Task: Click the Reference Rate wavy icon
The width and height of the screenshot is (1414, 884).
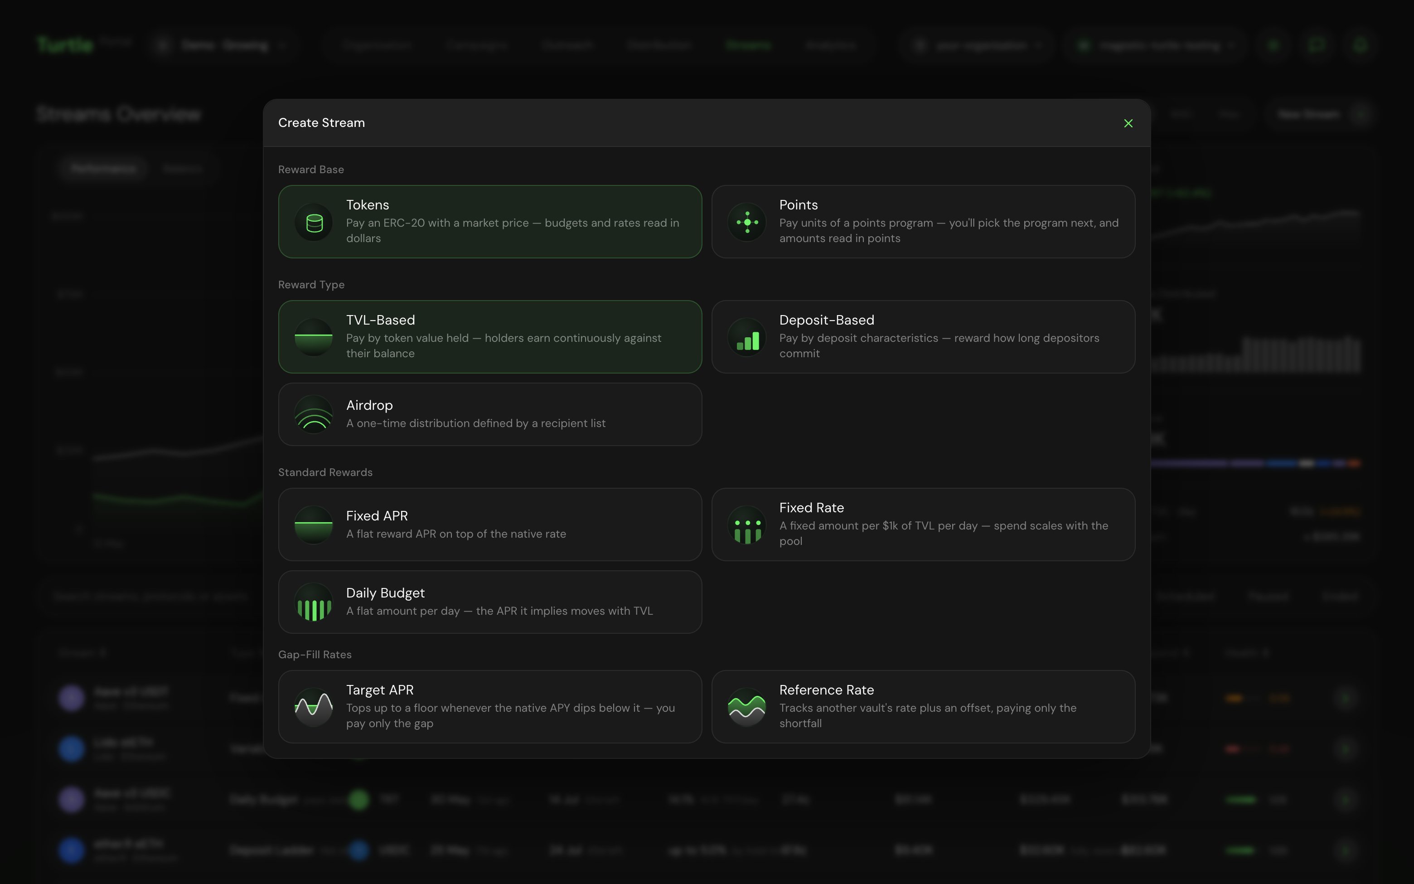Action: tap(747, 707)
